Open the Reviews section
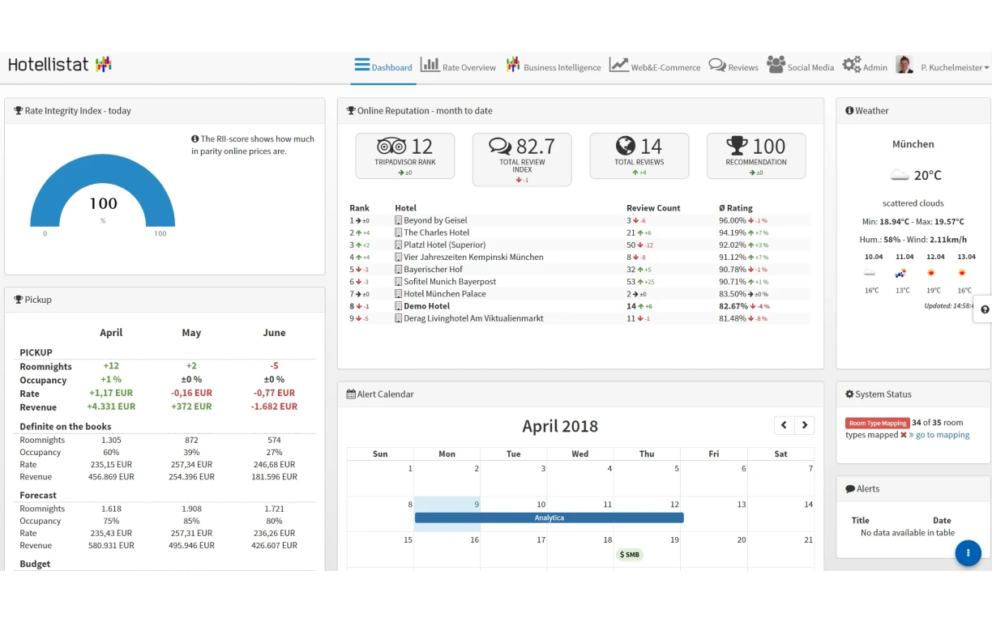Viewport: 992px width, 622px height. pyautogui.click(x=733, y=66)
